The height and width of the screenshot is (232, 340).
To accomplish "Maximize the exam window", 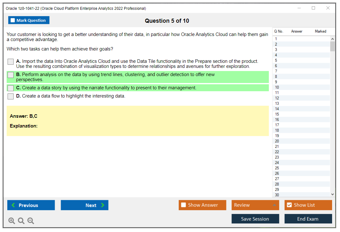I will 313,8.
